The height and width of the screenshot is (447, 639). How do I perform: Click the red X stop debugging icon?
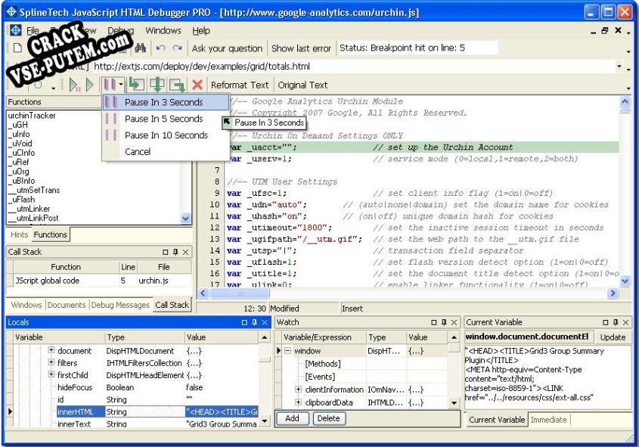197,85
